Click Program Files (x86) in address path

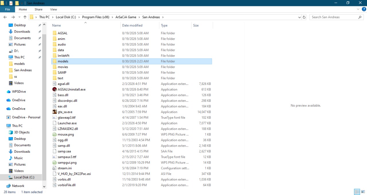(x=96, y=17)
